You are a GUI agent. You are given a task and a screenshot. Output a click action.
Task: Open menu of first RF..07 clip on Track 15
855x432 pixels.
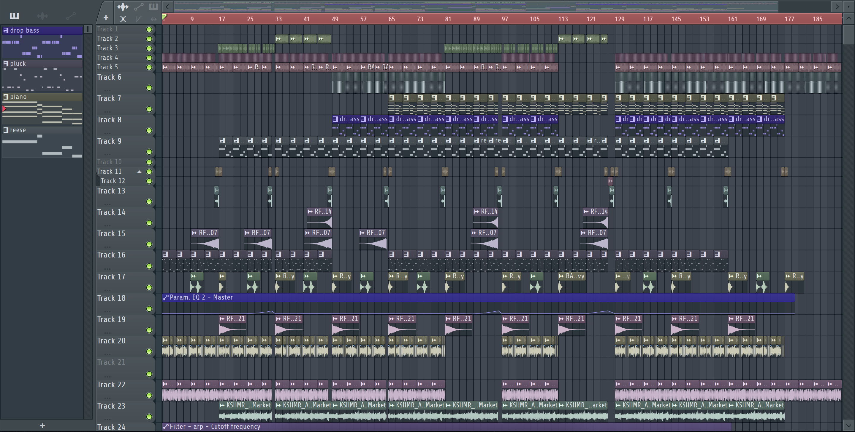pos(194,233)
